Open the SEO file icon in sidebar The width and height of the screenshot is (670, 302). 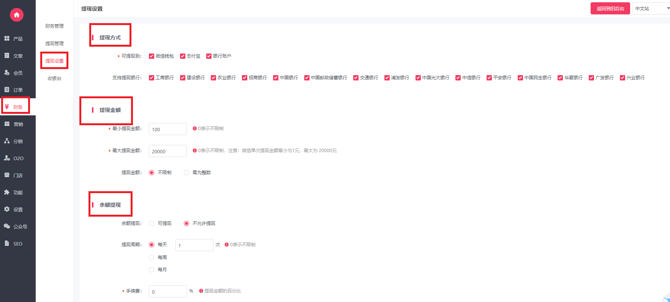pos(7,243)
